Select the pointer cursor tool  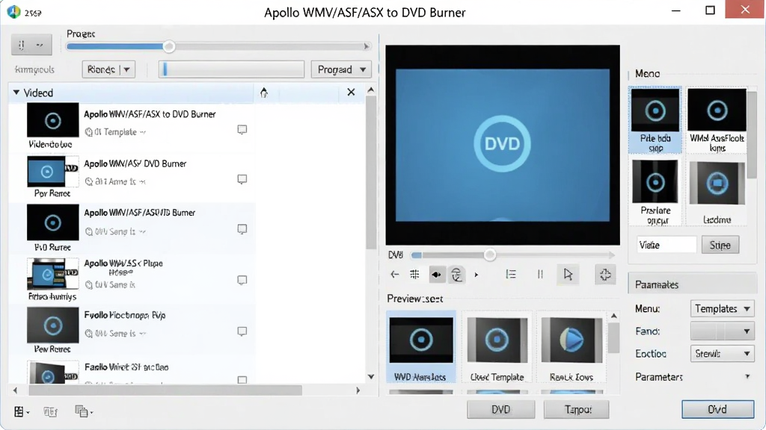pos(568,275)
